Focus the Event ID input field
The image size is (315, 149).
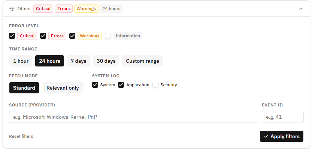click(283, 117)
